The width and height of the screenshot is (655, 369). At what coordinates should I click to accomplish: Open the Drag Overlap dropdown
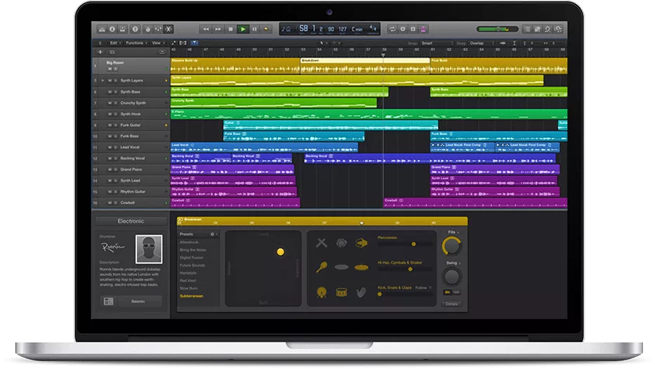tap(482, 43)
